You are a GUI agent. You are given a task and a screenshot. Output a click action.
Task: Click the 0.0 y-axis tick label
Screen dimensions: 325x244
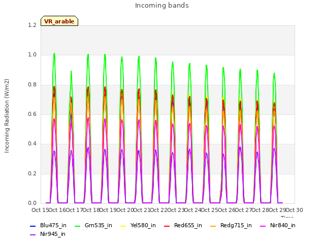[x=32, y=203]
